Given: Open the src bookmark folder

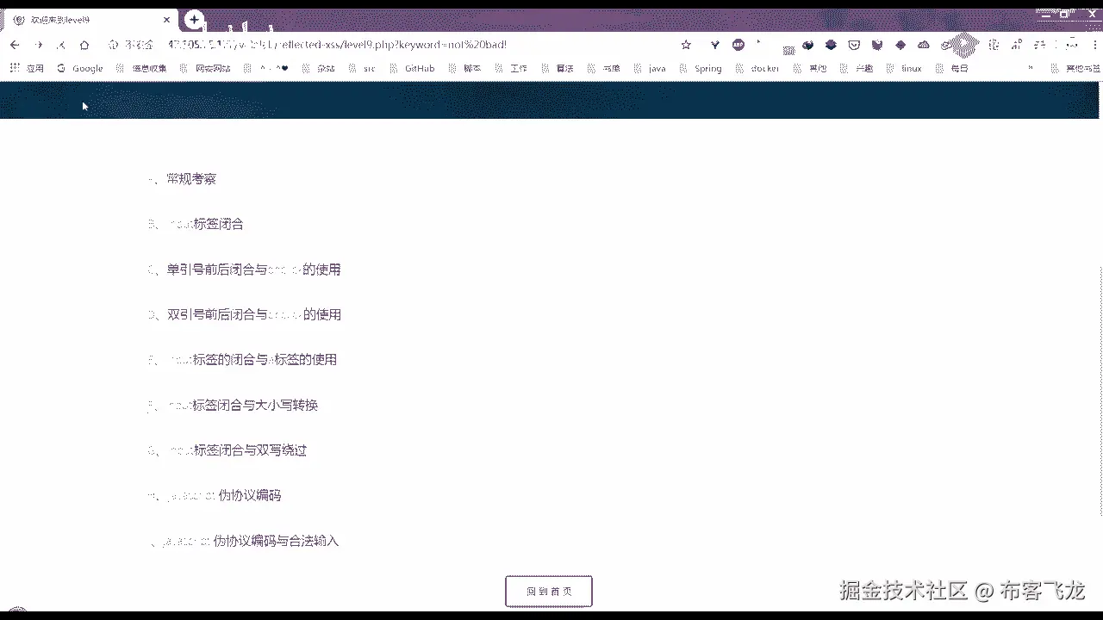Looking at the screenshot, I should click(x=363, y=68).
